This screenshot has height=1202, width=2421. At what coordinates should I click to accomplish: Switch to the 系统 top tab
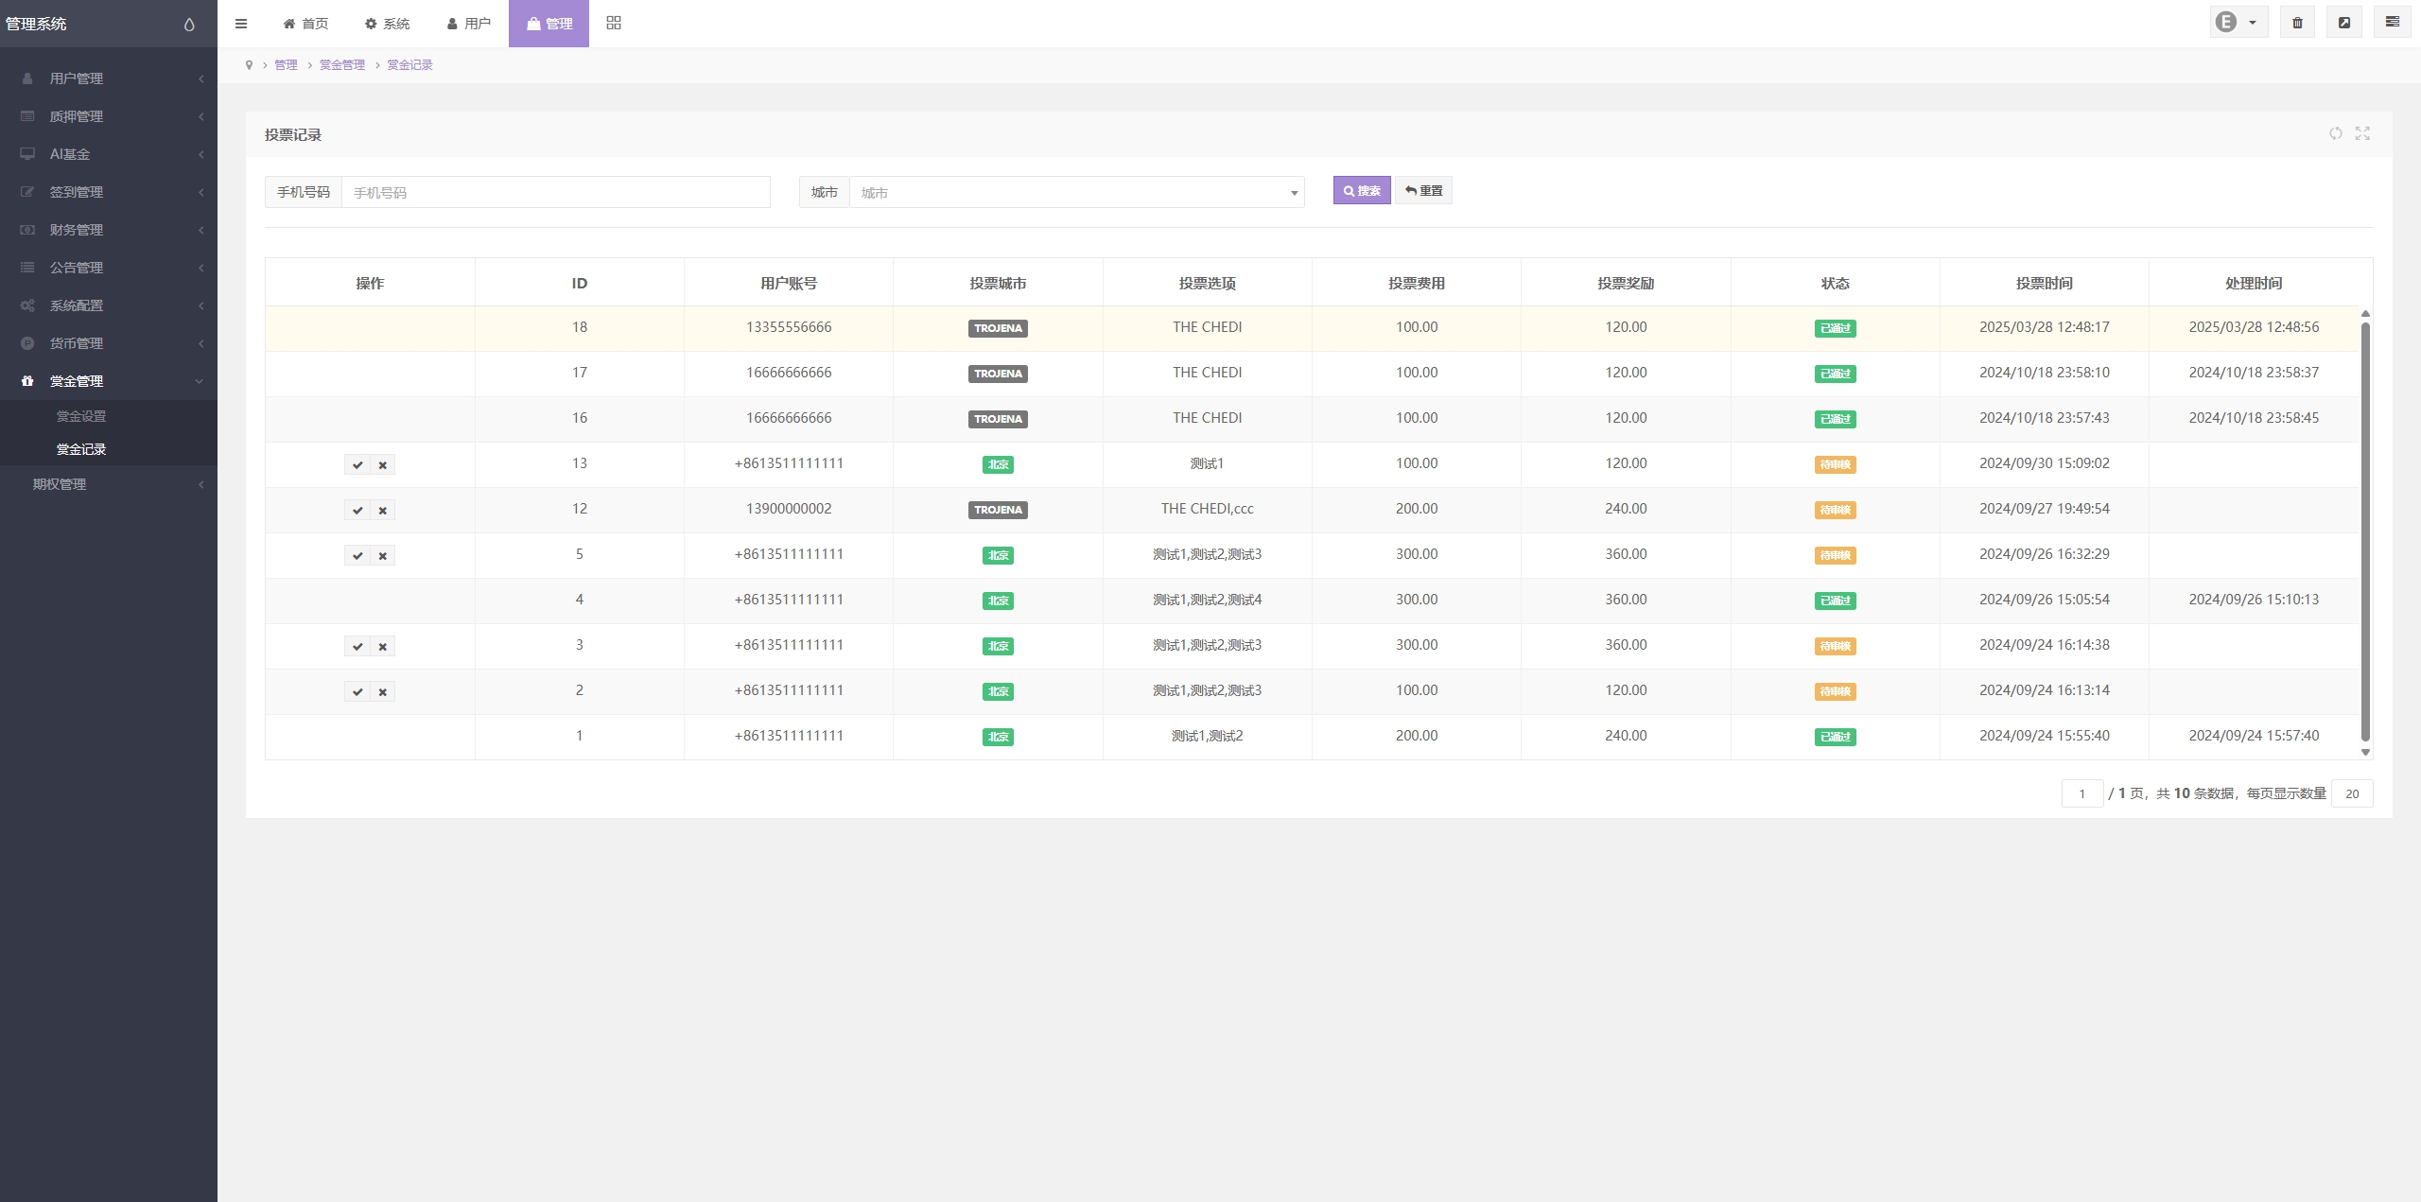pyautogui.click(x=388, y=24)
